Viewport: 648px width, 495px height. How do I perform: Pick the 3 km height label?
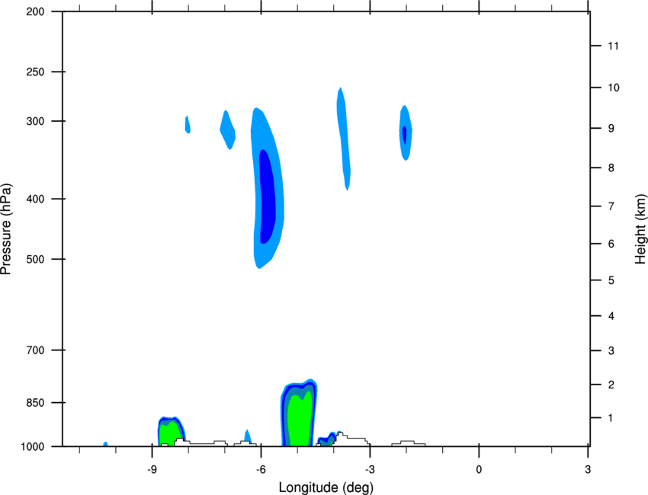tap(611, 350)
